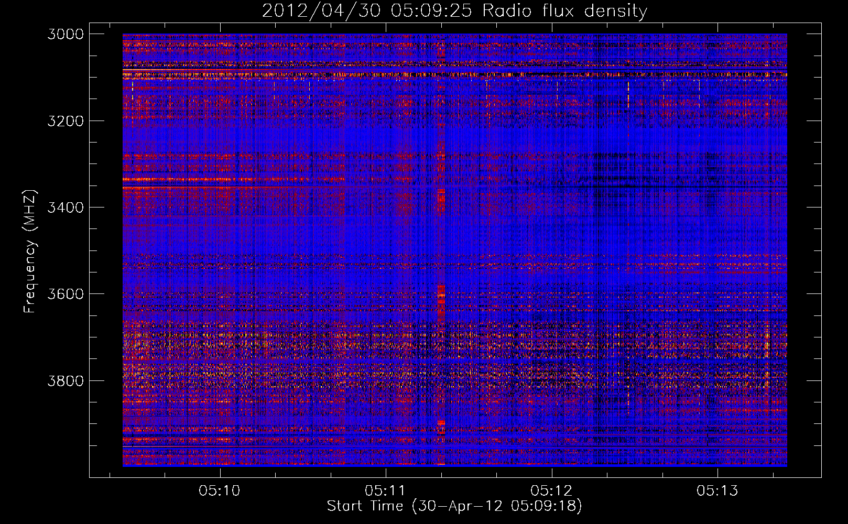Click the 3600 frequency tick label

(66, 294)
